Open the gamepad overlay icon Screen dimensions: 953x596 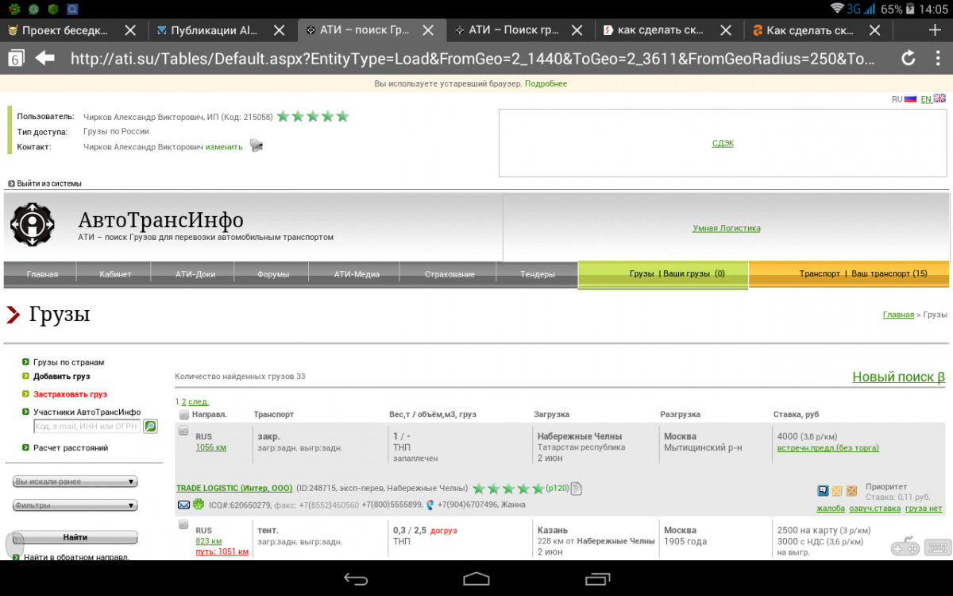(x=905, y=548)
